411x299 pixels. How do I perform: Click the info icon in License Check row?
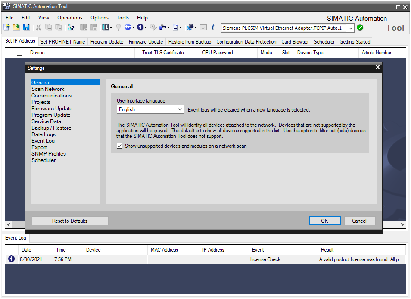[11, 259]
